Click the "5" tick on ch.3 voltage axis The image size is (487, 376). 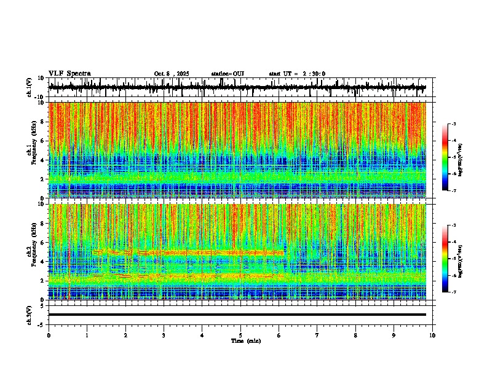[42, 306]
